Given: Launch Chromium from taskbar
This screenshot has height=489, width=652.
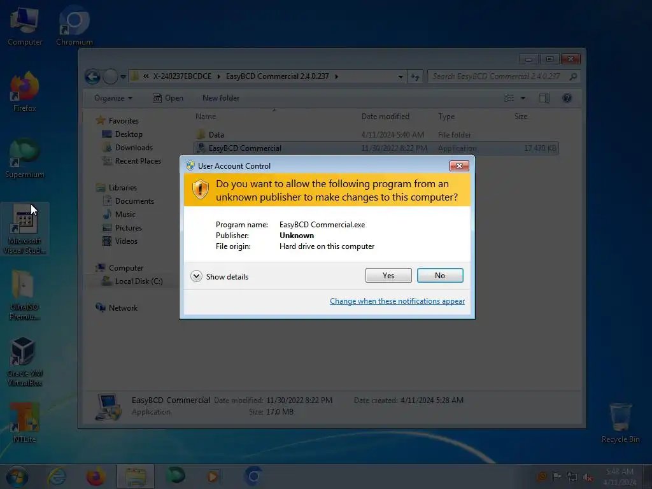Looking at the screenshot, I should (x=253, y=476).
